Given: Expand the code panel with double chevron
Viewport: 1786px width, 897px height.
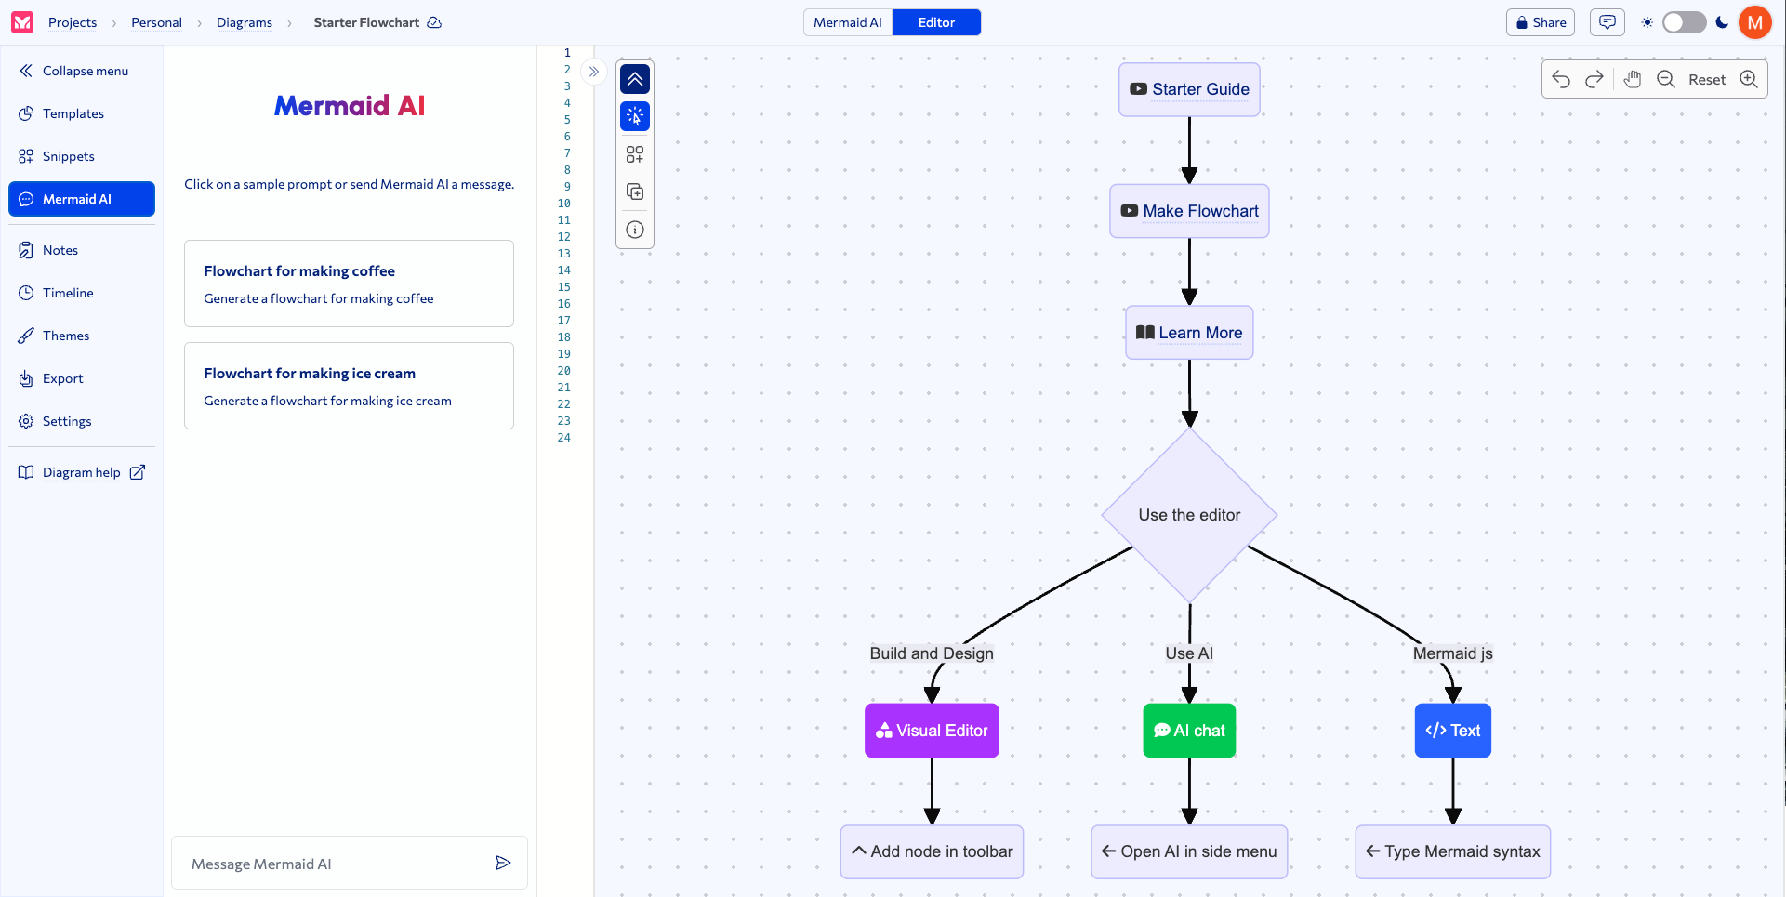Looking at the screenshot, I should click(x=593, y=72).
